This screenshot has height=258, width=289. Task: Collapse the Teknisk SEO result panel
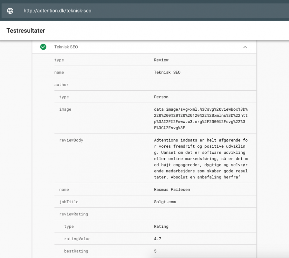(x=245, y=47)
